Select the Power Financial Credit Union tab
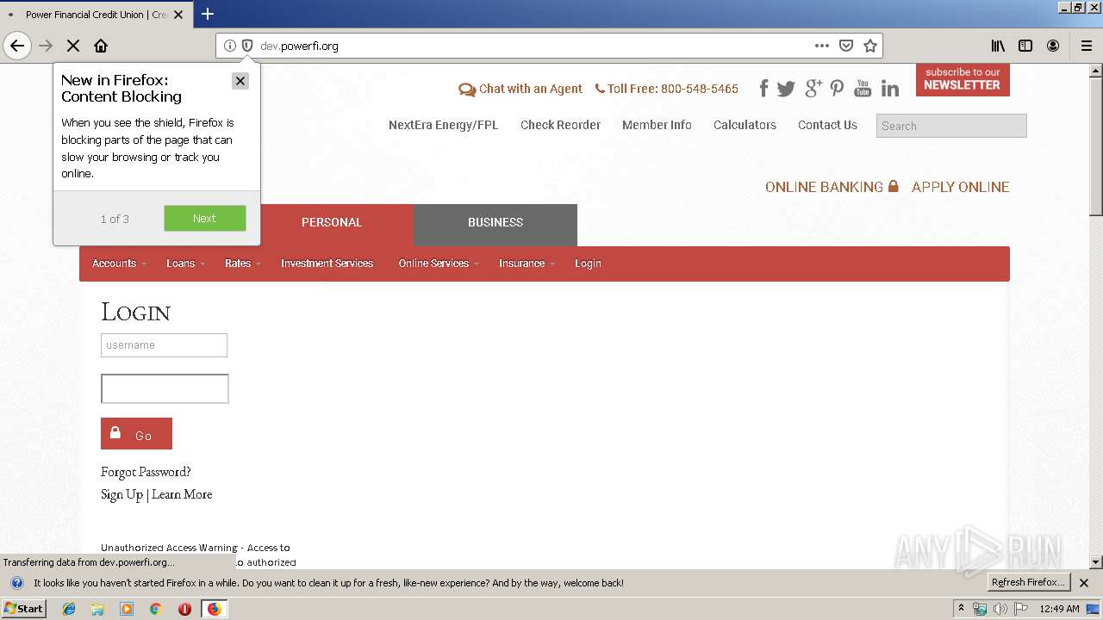 coord(95,14)
